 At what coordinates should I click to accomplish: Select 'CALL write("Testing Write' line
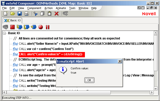(x=37, y=81)
